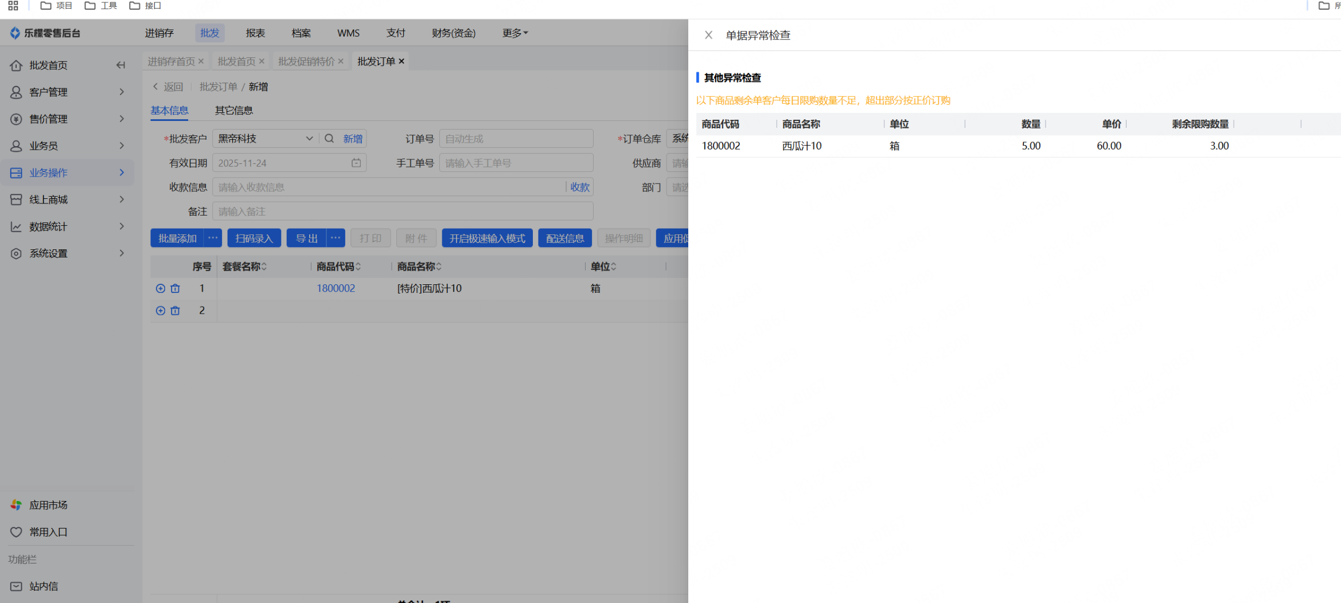Viewport: 1341px width, 603px height.
Task: Search customers with the magnifier icon
Action: 329,139
